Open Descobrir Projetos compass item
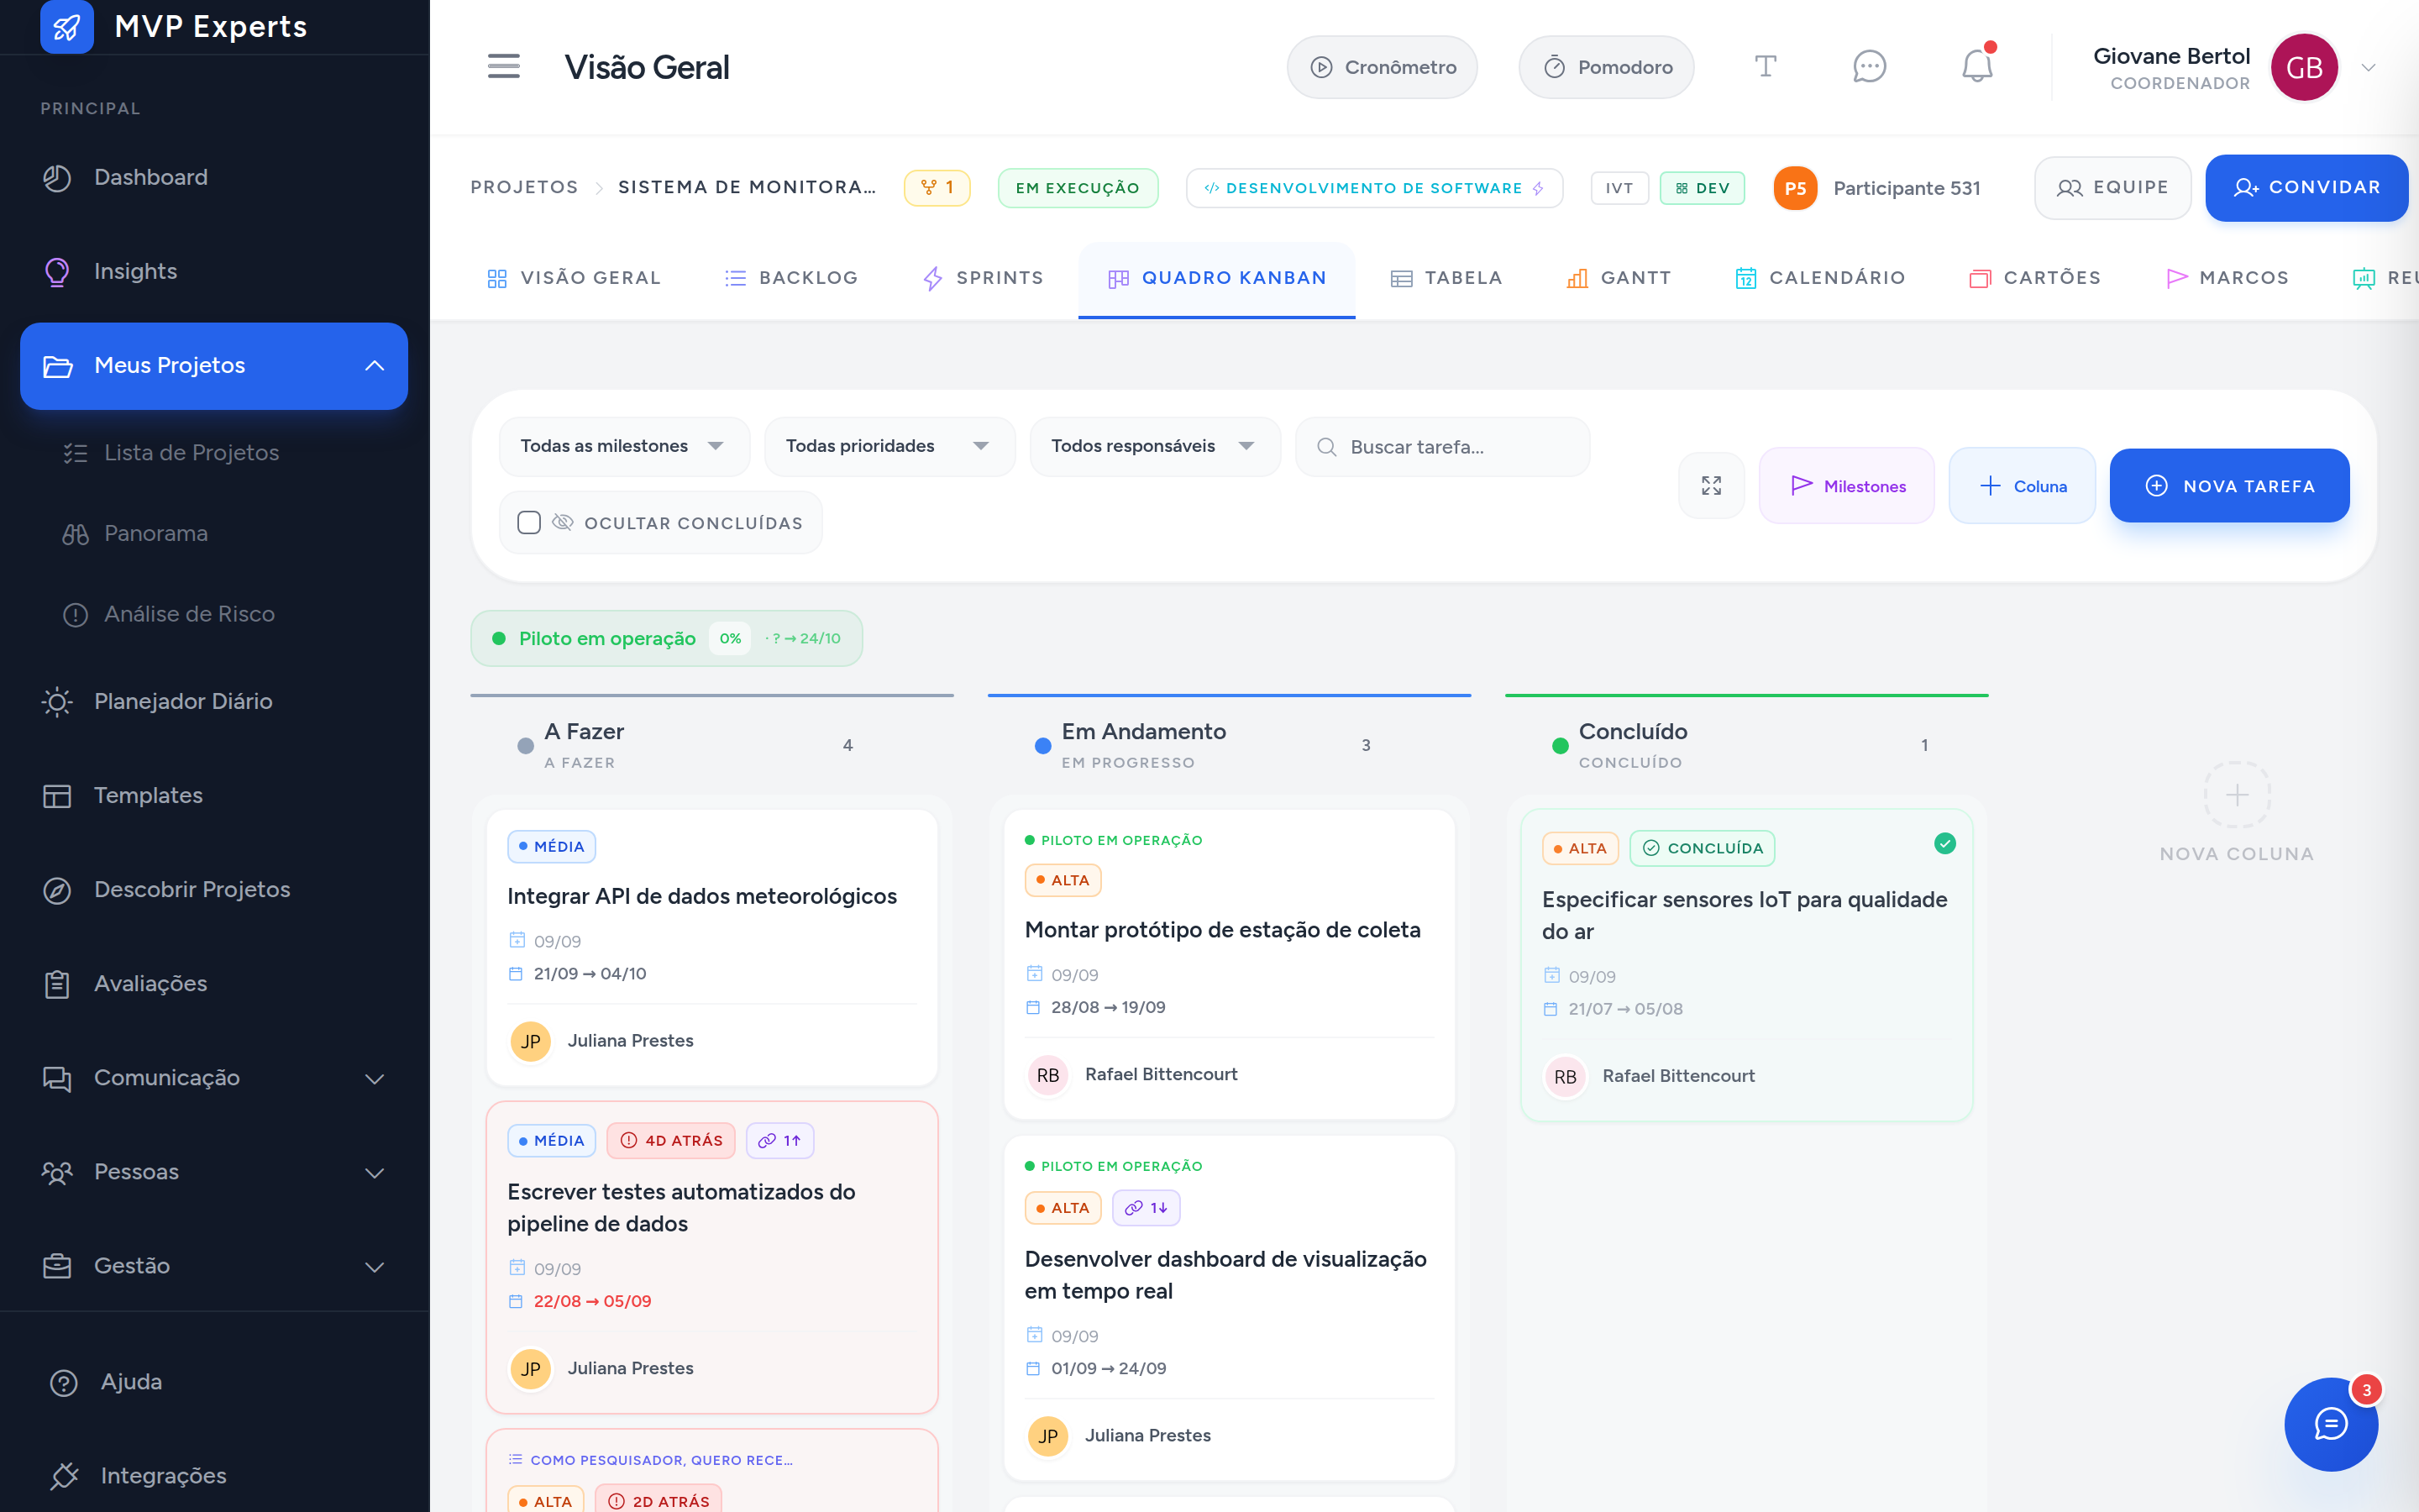This screenshot has height=1512, width=2419. click(x=214, y=889)
